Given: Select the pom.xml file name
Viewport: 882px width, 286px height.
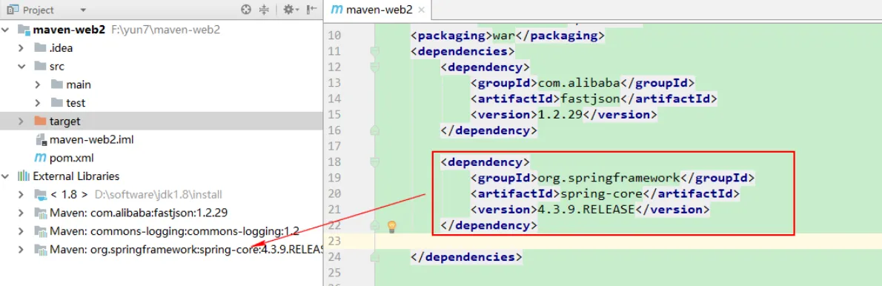Looking at the screenshot, I should (x=71, y=157).
